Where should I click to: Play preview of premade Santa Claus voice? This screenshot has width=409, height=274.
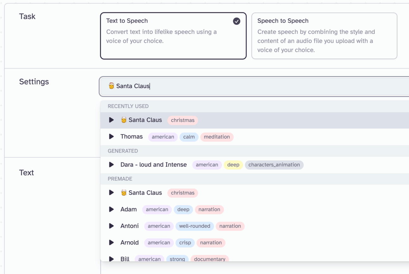pos(111,193)
